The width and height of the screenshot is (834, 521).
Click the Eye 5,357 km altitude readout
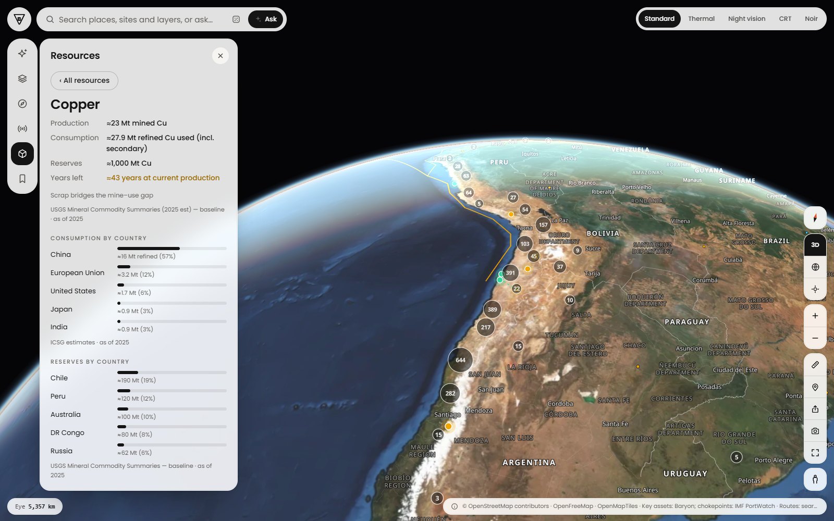[x=35, y=506]
